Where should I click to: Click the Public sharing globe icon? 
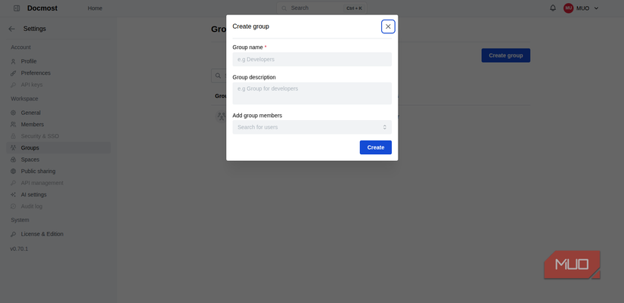tap(13, 172)
